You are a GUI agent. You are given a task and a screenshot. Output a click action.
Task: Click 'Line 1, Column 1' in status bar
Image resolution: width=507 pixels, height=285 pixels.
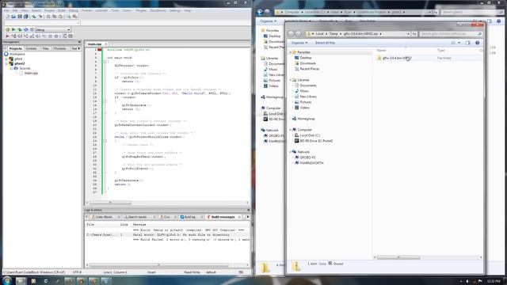[116, 272]
